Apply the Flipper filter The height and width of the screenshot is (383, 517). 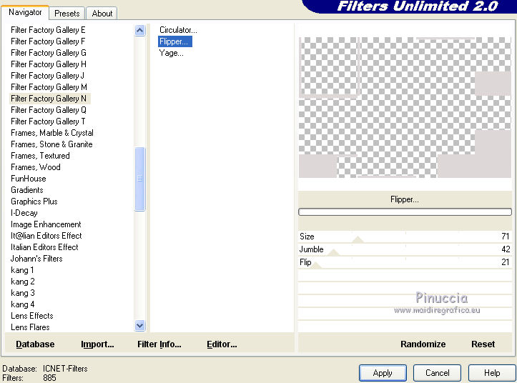(x=383, y=373)
